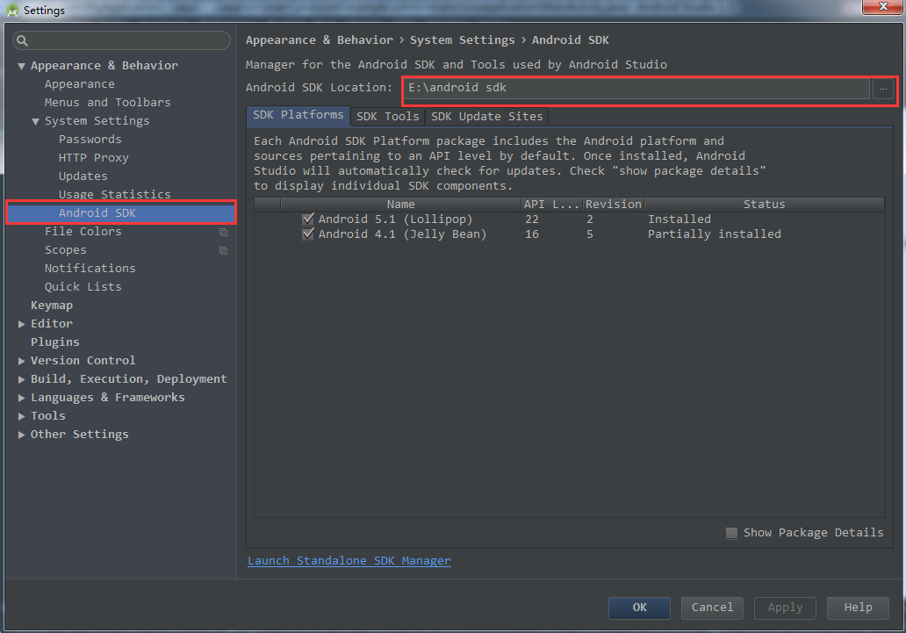Open Keymap settings
The width and height of the screenshot is (906, 633).
tap(52, 306)
